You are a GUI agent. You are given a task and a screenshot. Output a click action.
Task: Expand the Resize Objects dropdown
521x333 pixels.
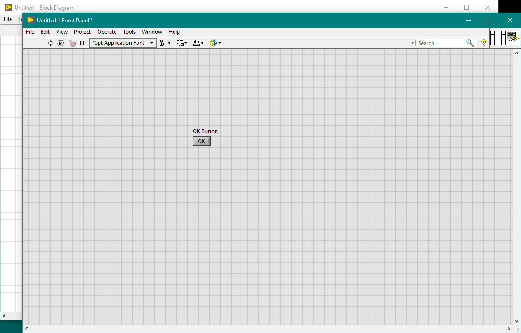198,43
